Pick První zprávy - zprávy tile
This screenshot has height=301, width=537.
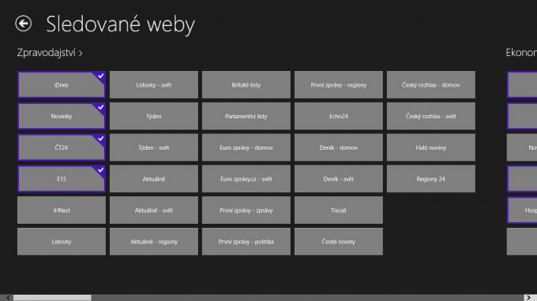click(x=246, y=210)
